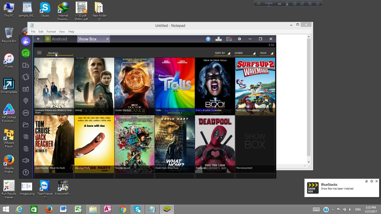Open the Show Box hamburger menu
Screen dimensions: 381x214
point(39,53)
